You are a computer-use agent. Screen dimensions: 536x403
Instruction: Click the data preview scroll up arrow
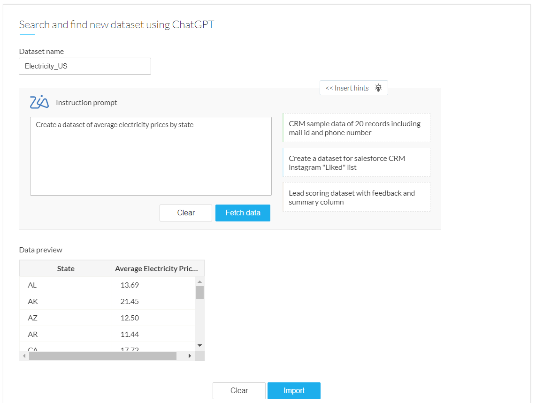[199, 281]
